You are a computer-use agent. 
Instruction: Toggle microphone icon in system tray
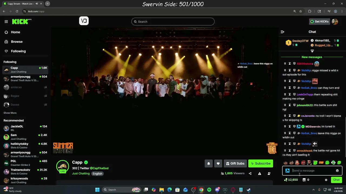(x=319, y=190)
